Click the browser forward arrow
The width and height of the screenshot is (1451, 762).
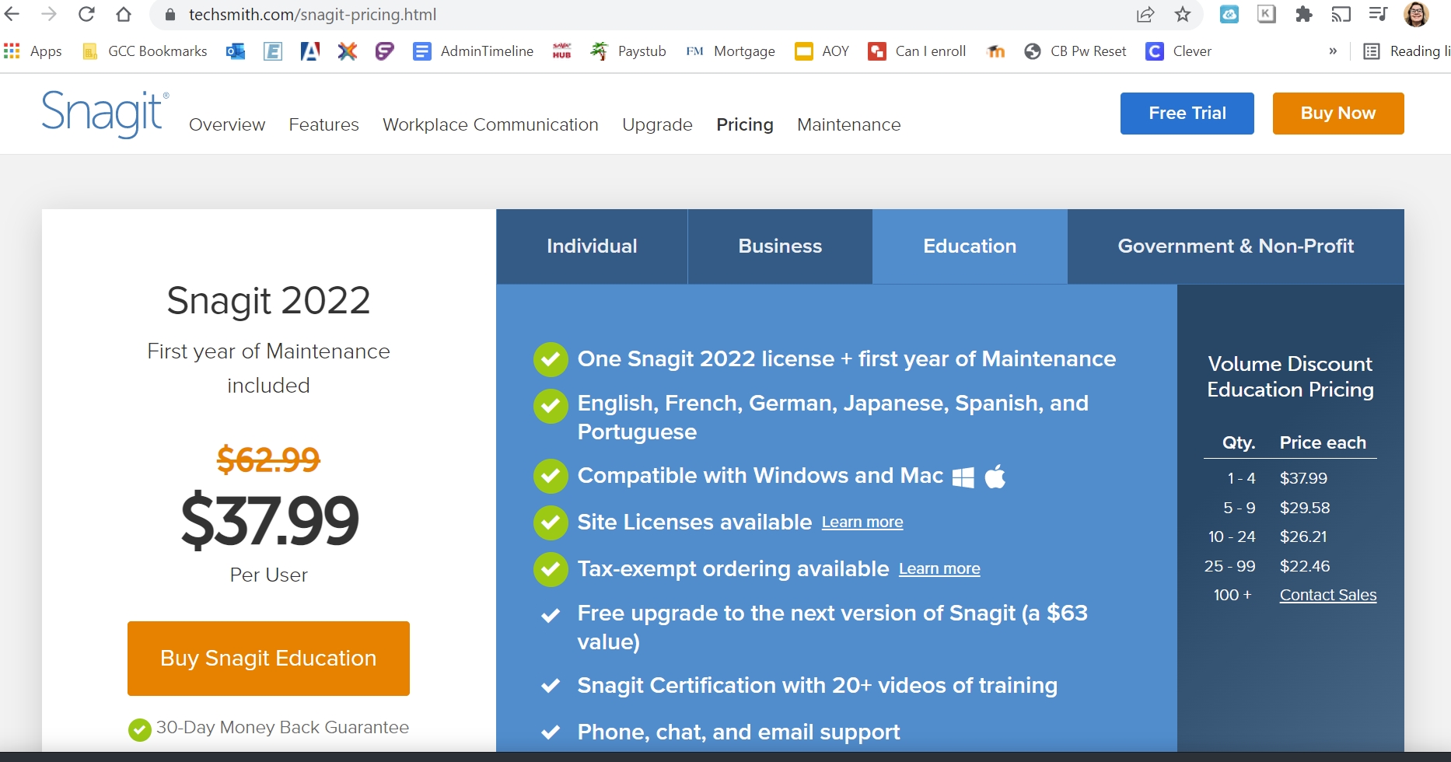tap(49, 14)
